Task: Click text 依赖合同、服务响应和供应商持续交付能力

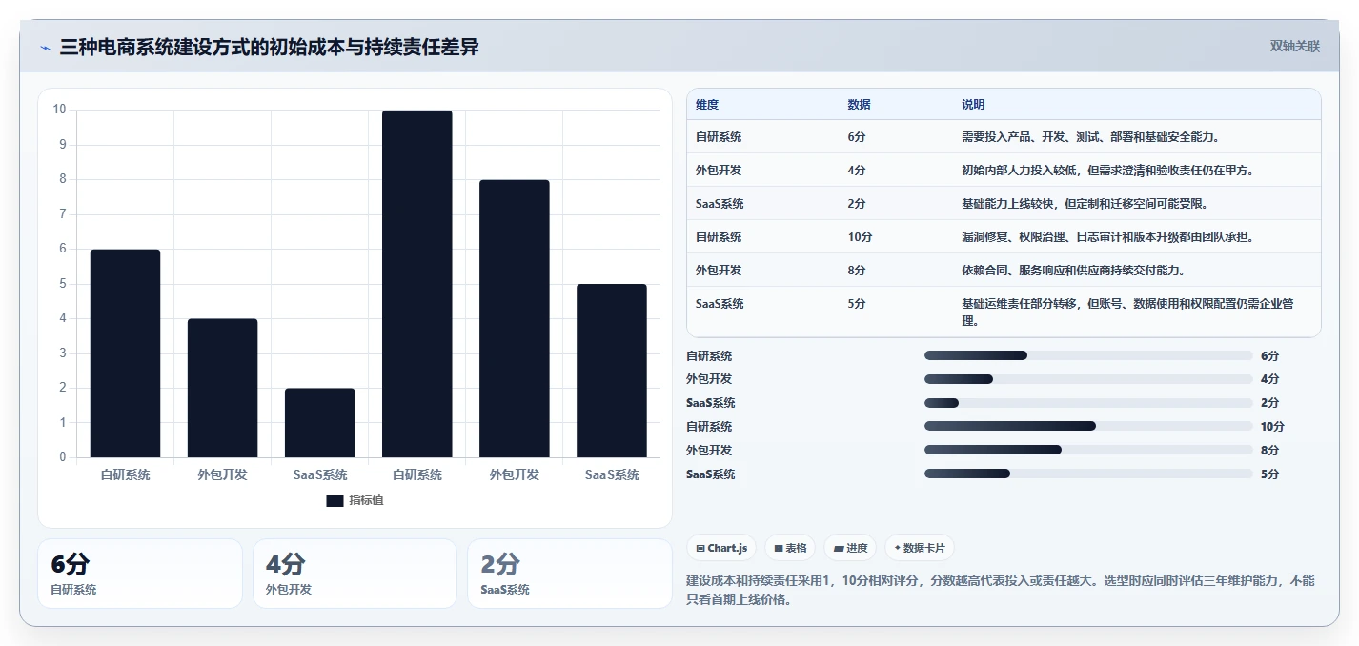Action: [x=1073, y=271]
